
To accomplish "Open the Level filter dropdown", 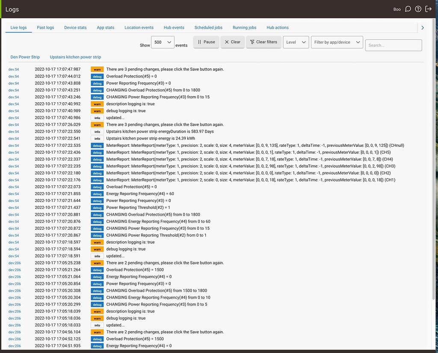I will click(296, 42).
